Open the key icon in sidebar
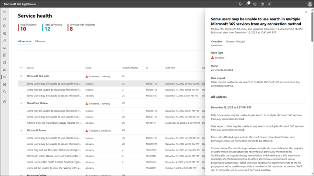314x176 pixels. pyautogui.click(x=5, y=92)
